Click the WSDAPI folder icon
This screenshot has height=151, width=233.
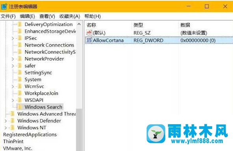(20, 100)
